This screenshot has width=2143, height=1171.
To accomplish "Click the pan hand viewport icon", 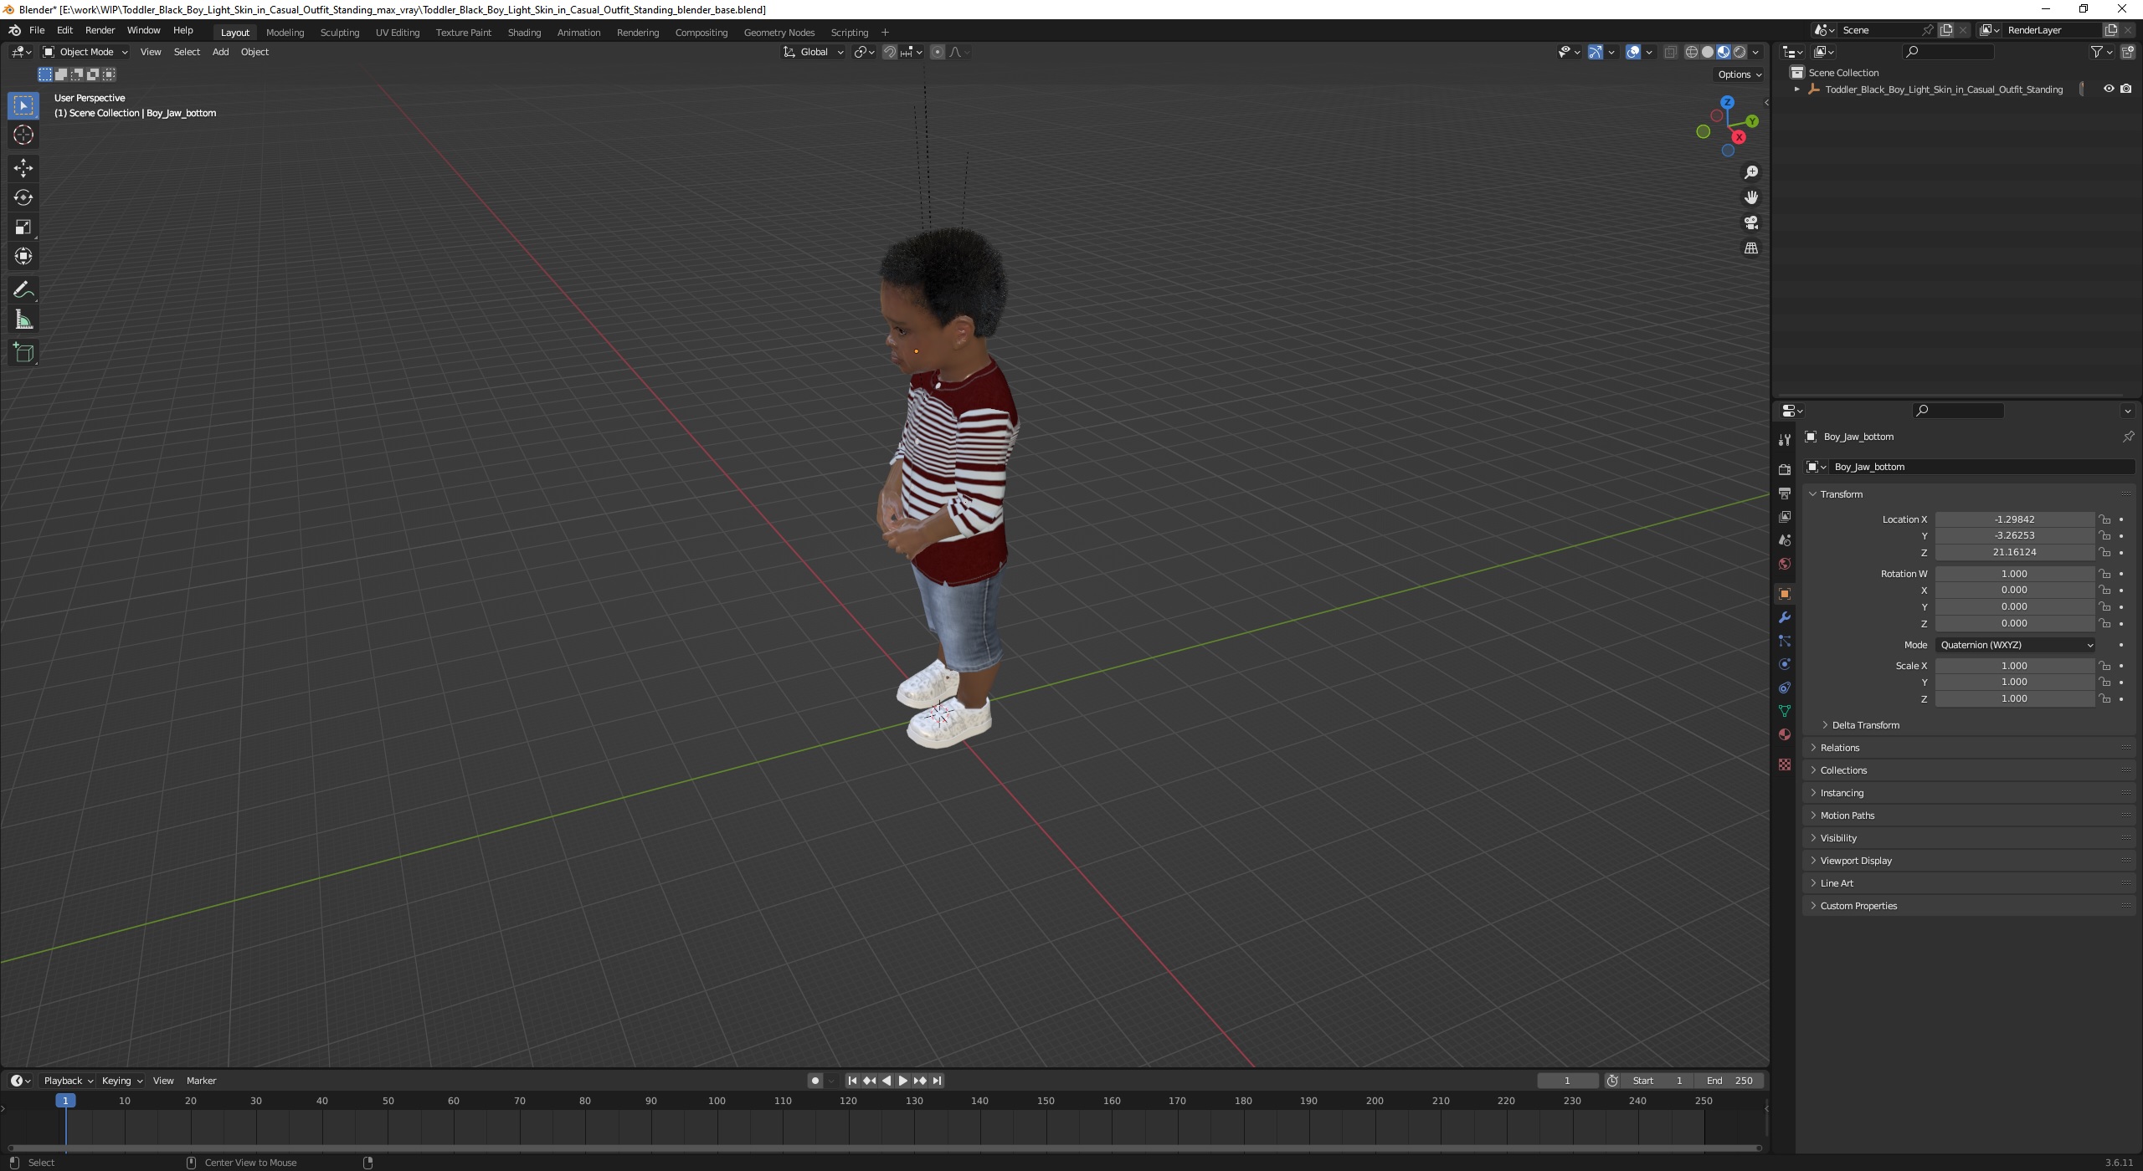I will point(1751,197).
